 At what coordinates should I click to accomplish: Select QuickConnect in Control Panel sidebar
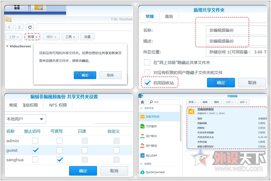159,172
